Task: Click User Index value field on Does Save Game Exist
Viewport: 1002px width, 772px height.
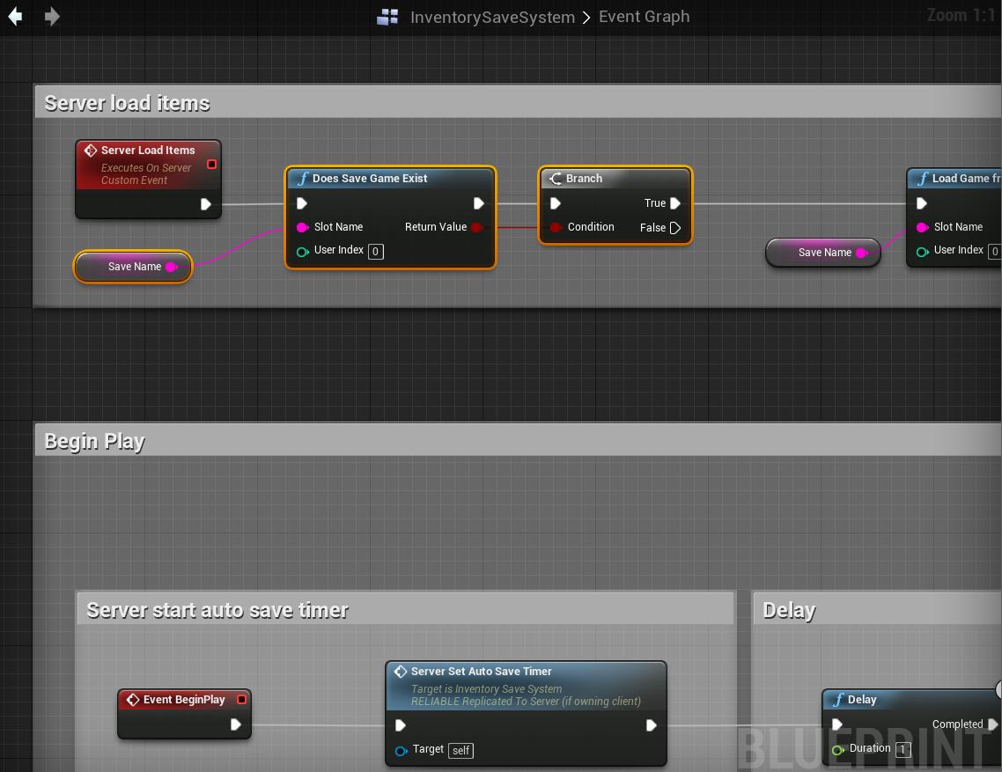Action: point(375,251)
